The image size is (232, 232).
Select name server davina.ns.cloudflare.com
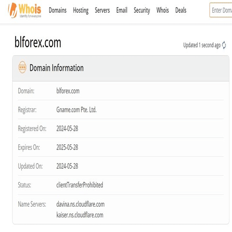click(x=81, y=204)
